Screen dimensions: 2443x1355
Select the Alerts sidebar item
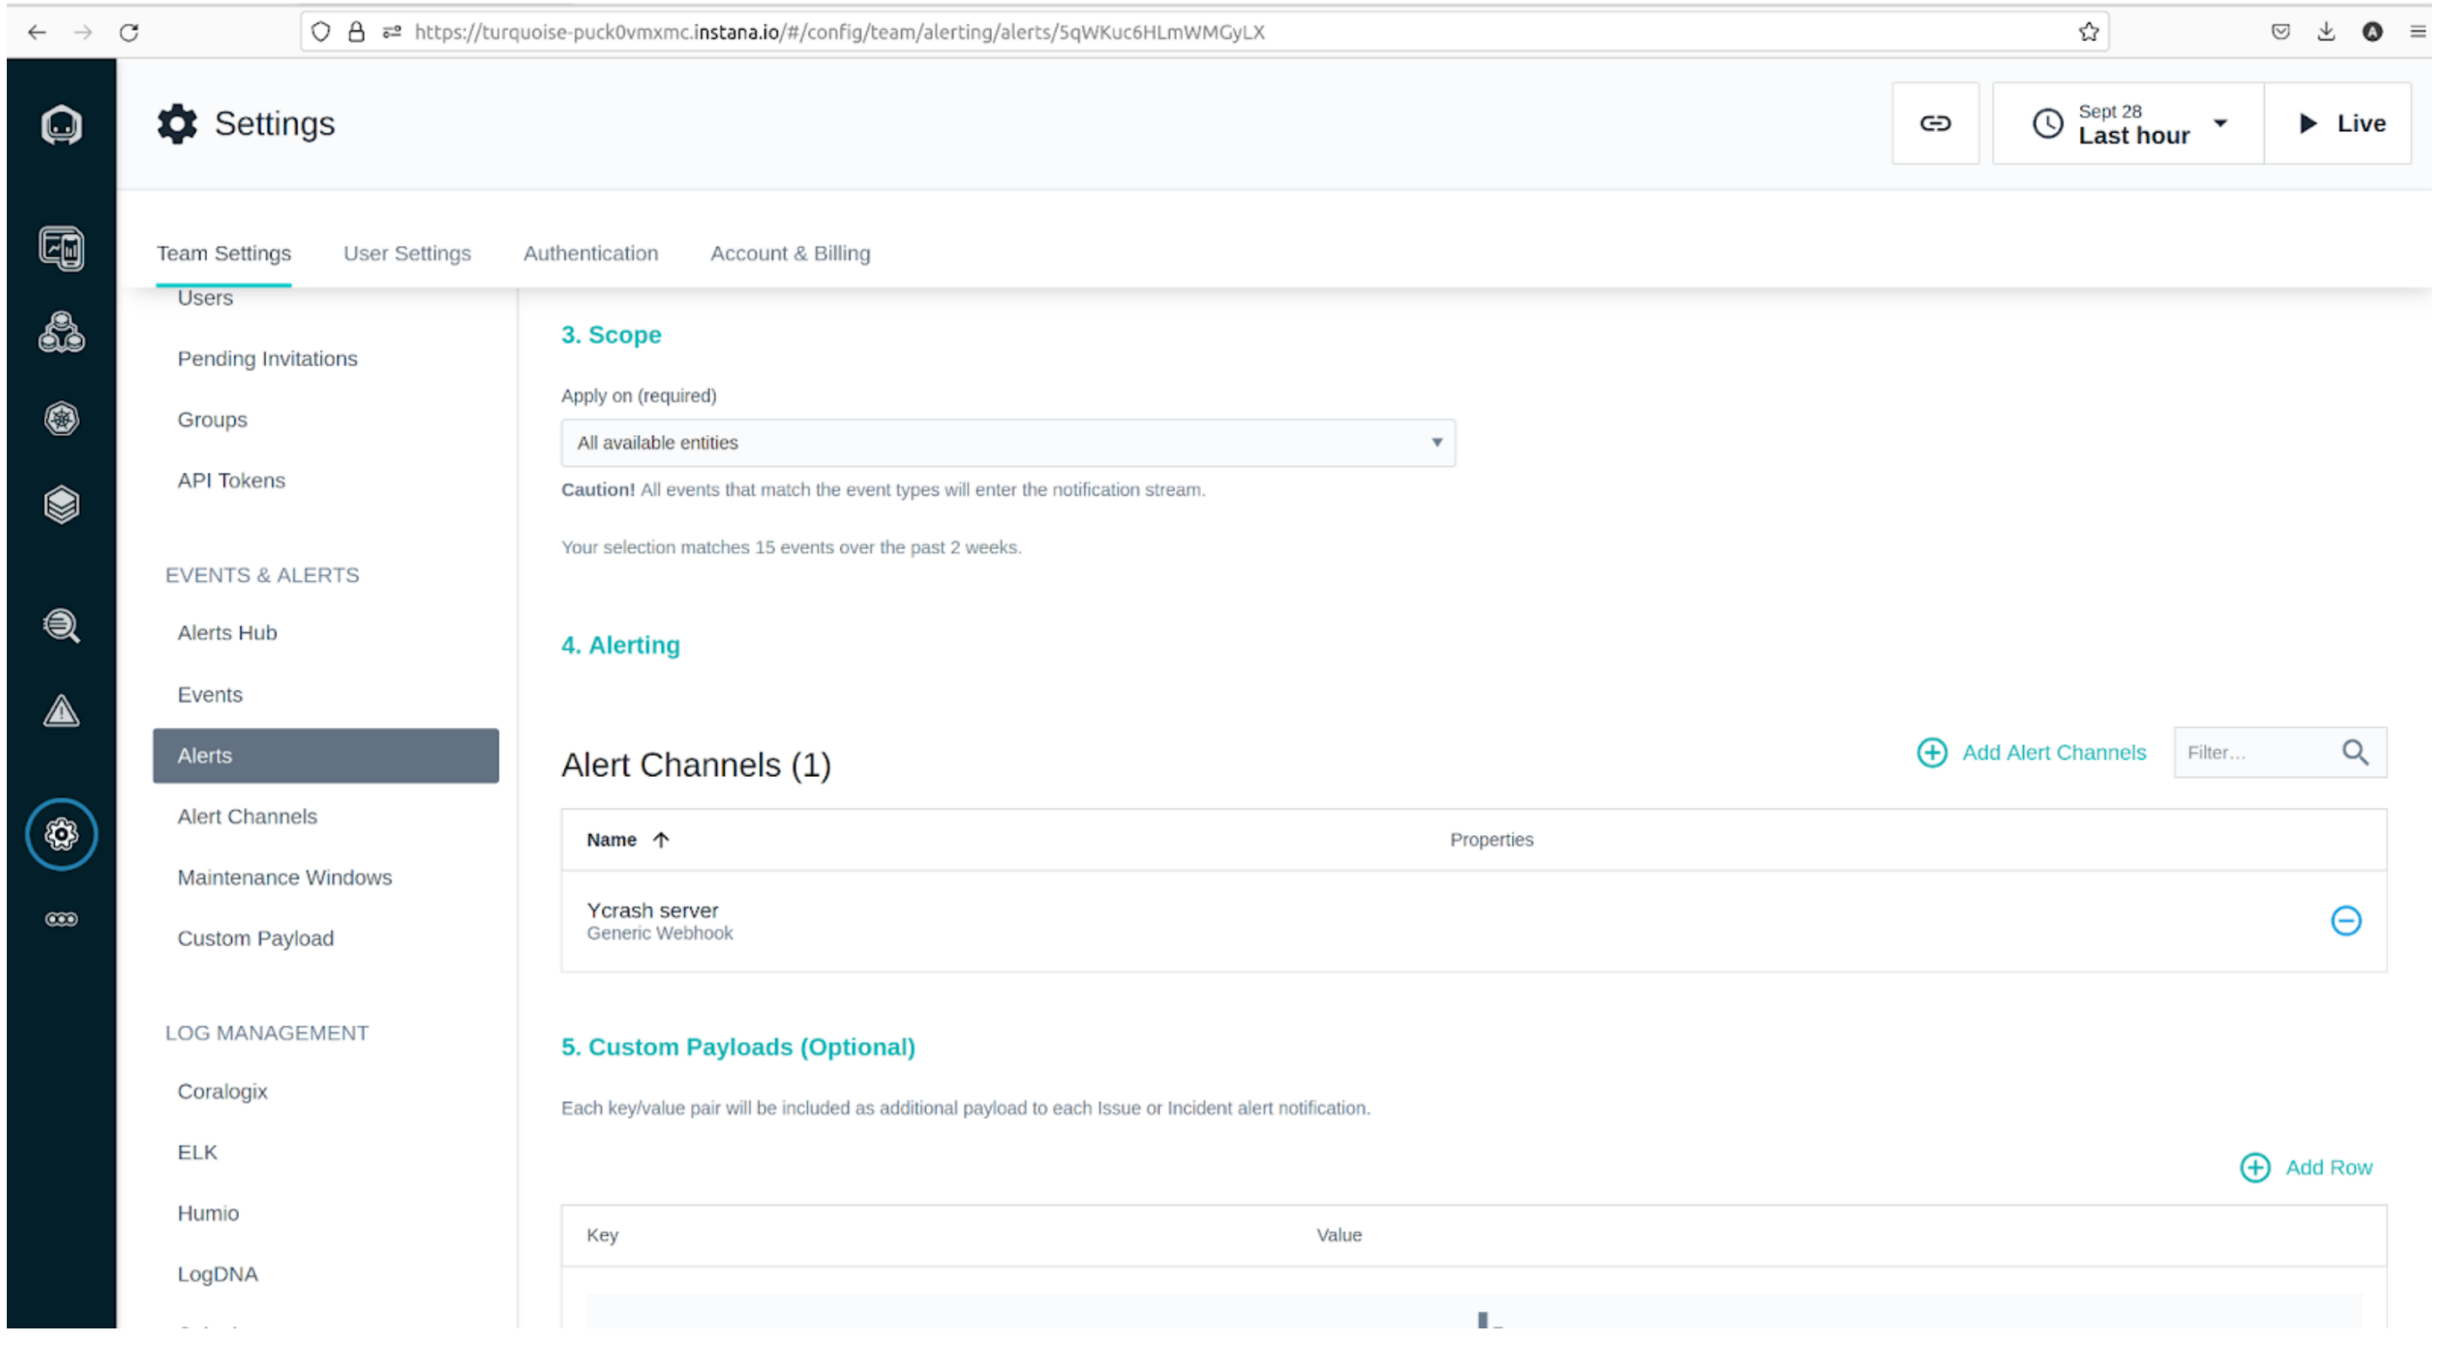click(326, 755)
